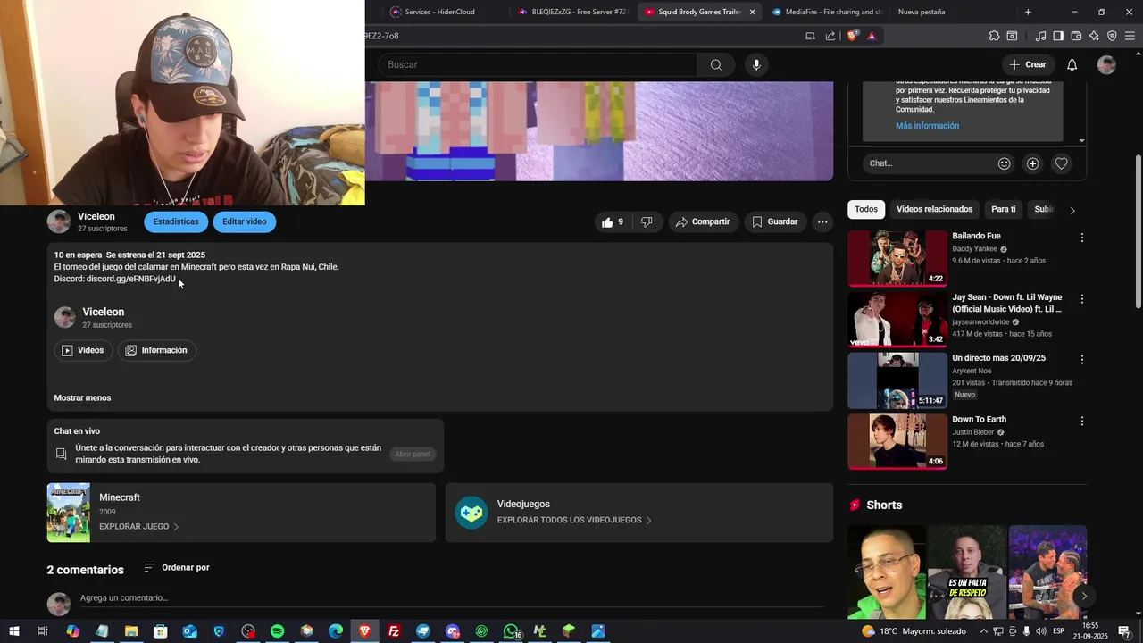1143x643 pixels.
Task: Open the channel Videos button
Action: [x=83, y=350]
